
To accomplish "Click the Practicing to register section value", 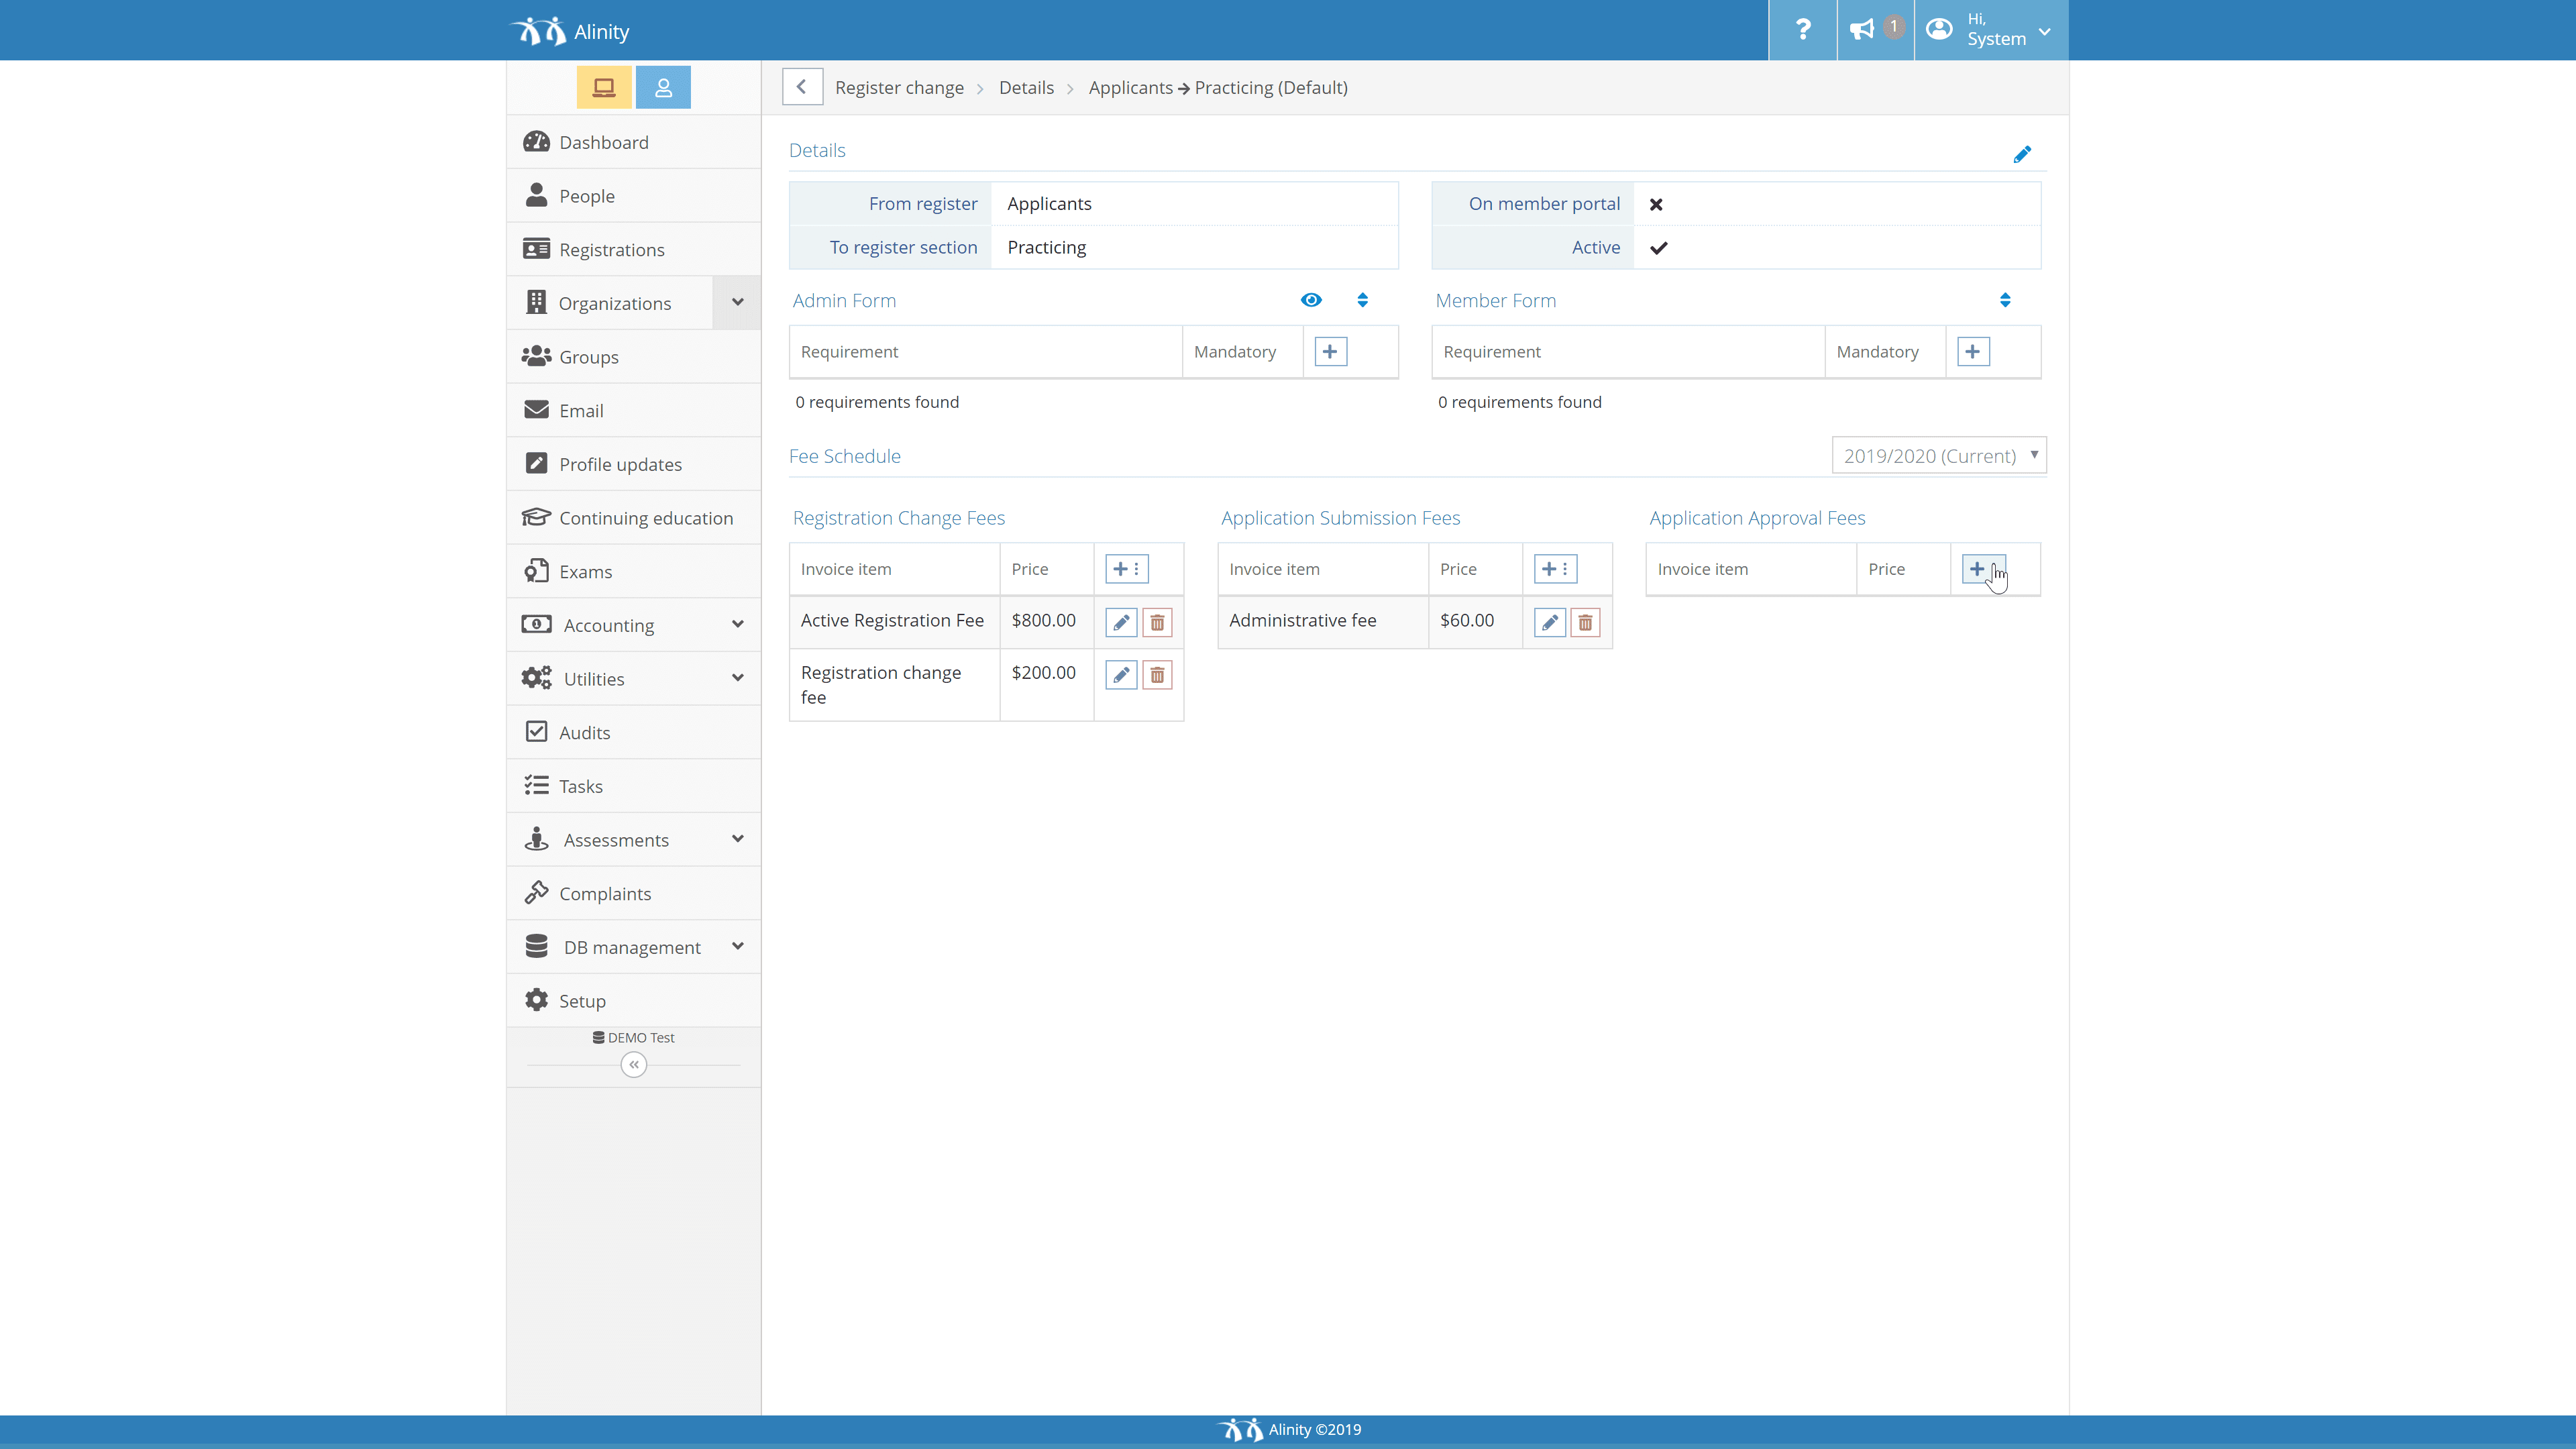I will pyautogui.click(x=1046, y=247).
